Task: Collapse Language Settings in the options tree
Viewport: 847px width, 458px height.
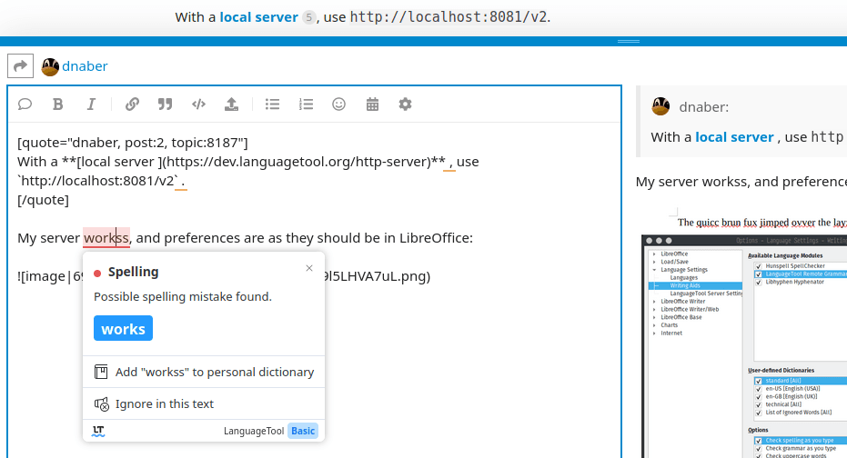Action: (654, 270)
